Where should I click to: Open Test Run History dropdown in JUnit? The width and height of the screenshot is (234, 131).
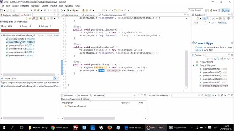(54, 19)
